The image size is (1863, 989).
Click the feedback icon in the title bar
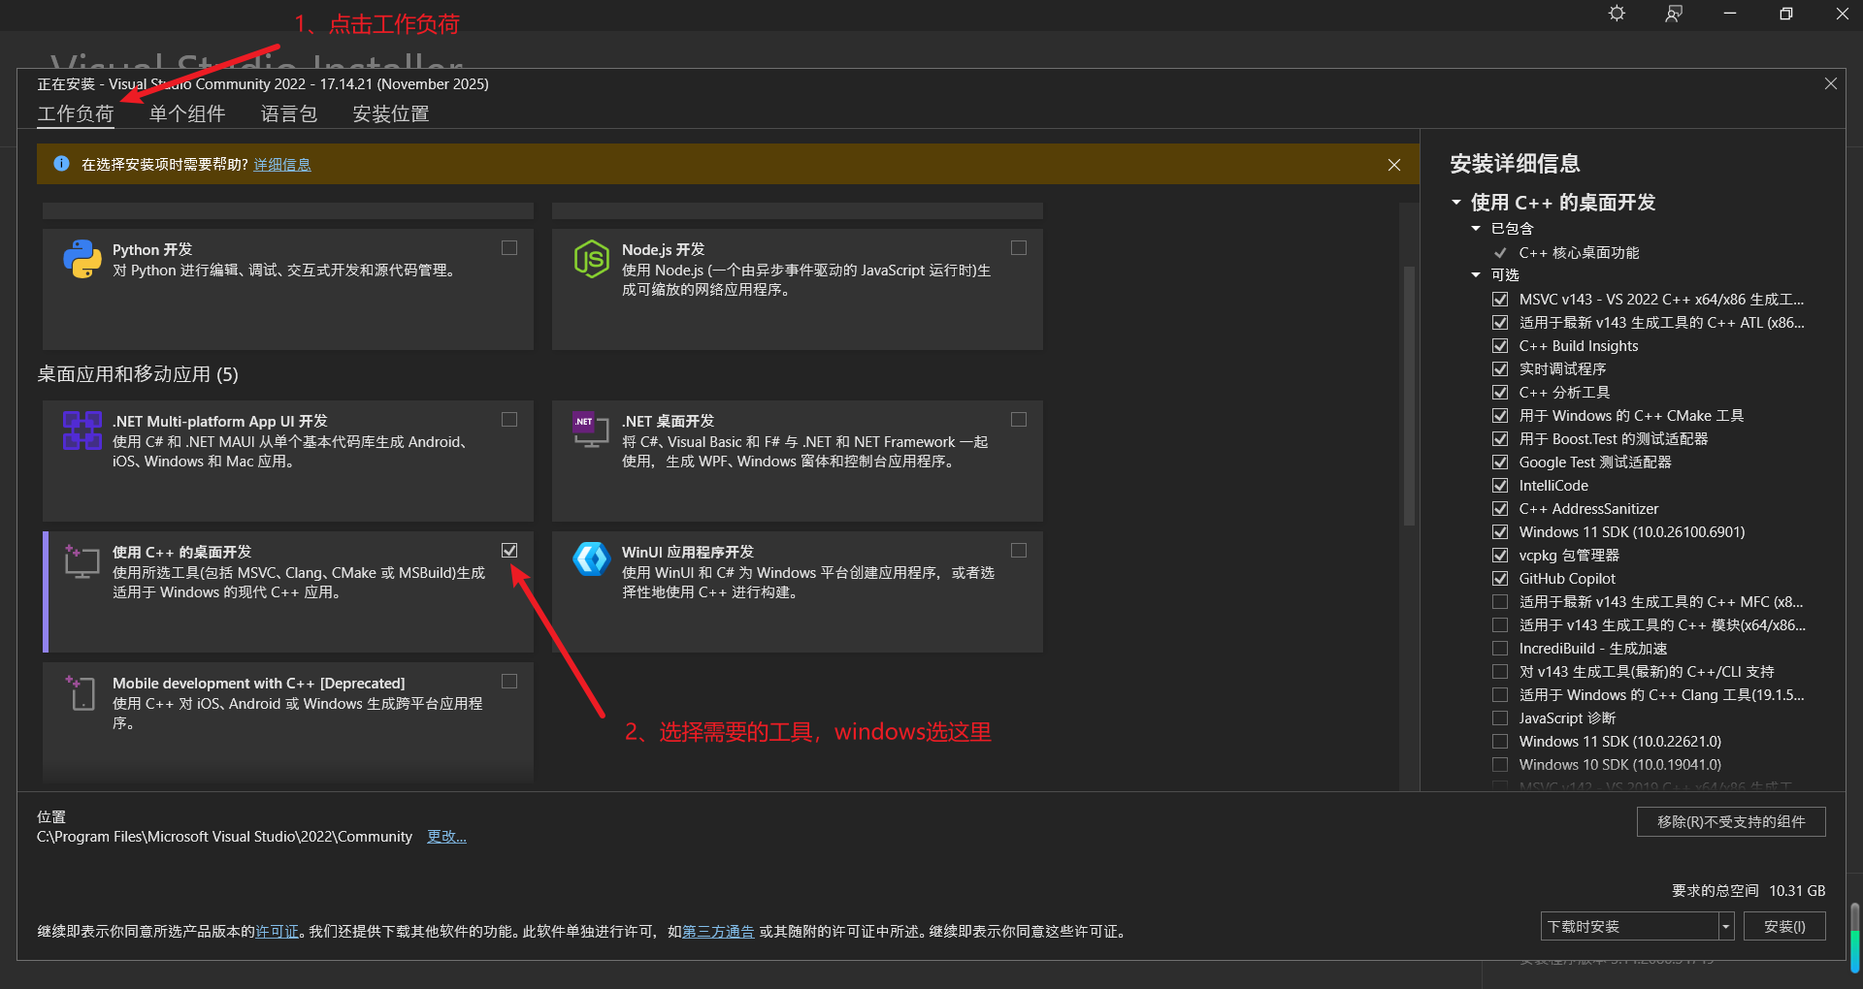point(1674,14)
